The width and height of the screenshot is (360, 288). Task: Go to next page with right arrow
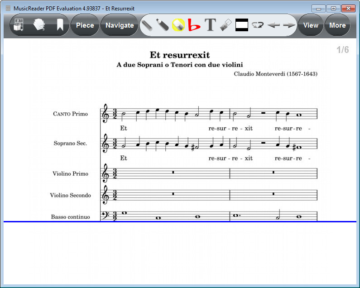coord(289,25)
